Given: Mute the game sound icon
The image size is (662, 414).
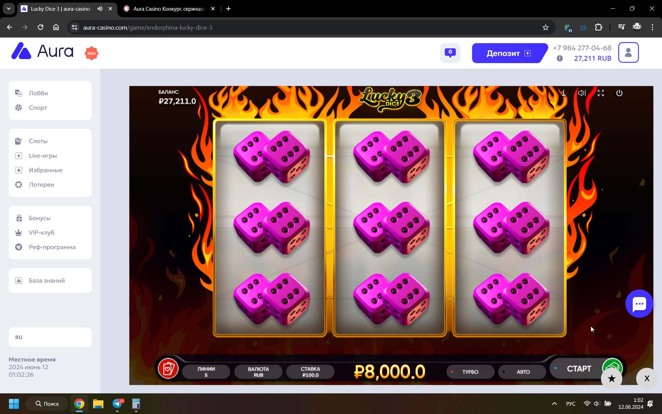Looking at the screenshot, I should coord(582,93).
